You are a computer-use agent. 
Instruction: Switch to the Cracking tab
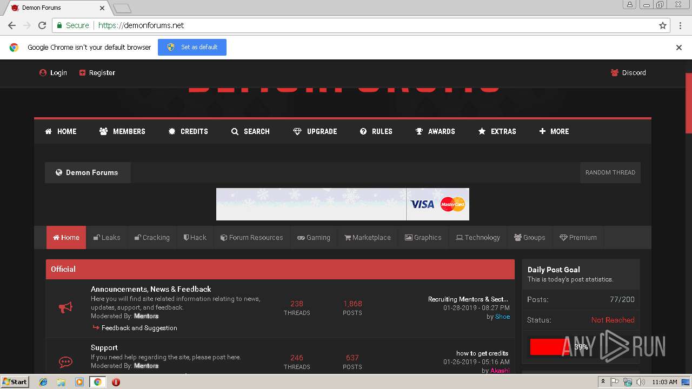tap(152, 237)
